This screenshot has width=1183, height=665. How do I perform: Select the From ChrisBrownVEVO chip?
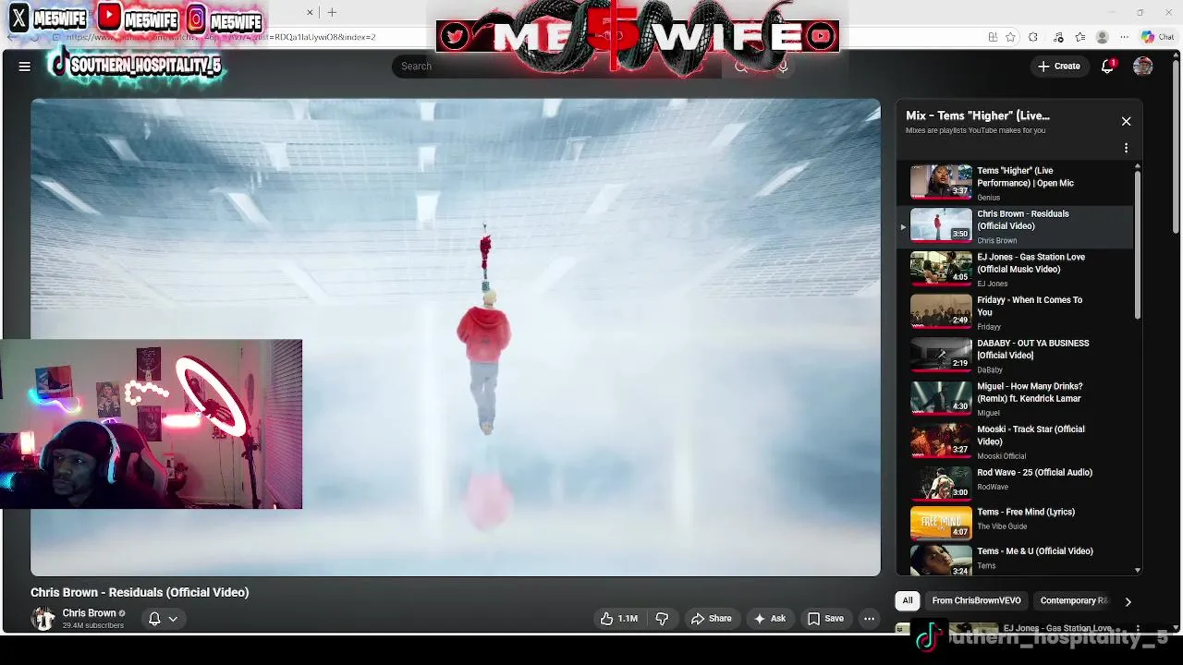976,600
